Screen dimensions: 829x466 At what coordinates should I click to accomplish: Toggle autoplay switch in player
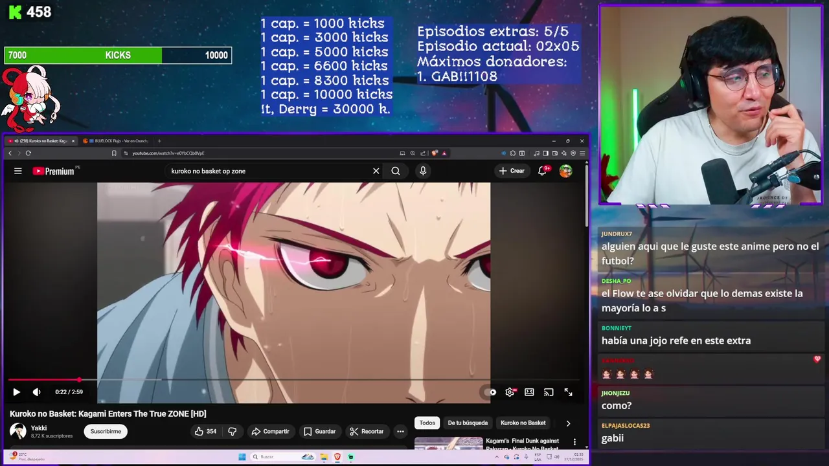pyautogui.click(x=490, y=392)
